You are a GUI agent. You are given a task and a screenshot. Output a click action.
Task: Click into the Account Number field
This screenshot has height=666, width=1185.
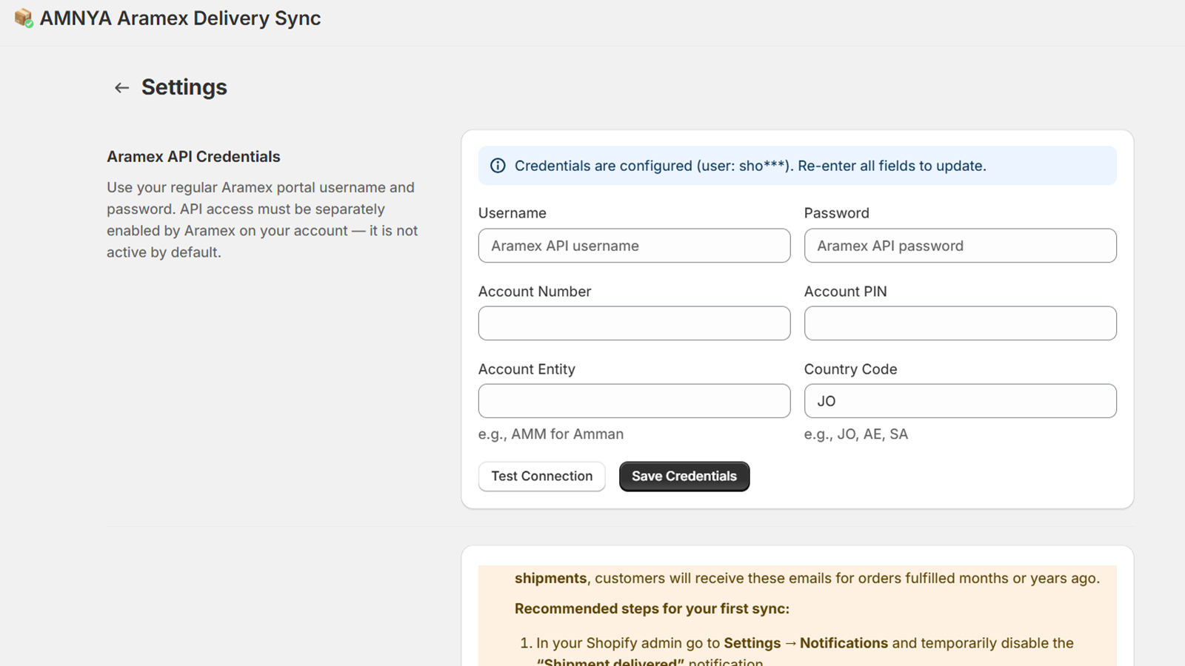[x=634, y=323]
